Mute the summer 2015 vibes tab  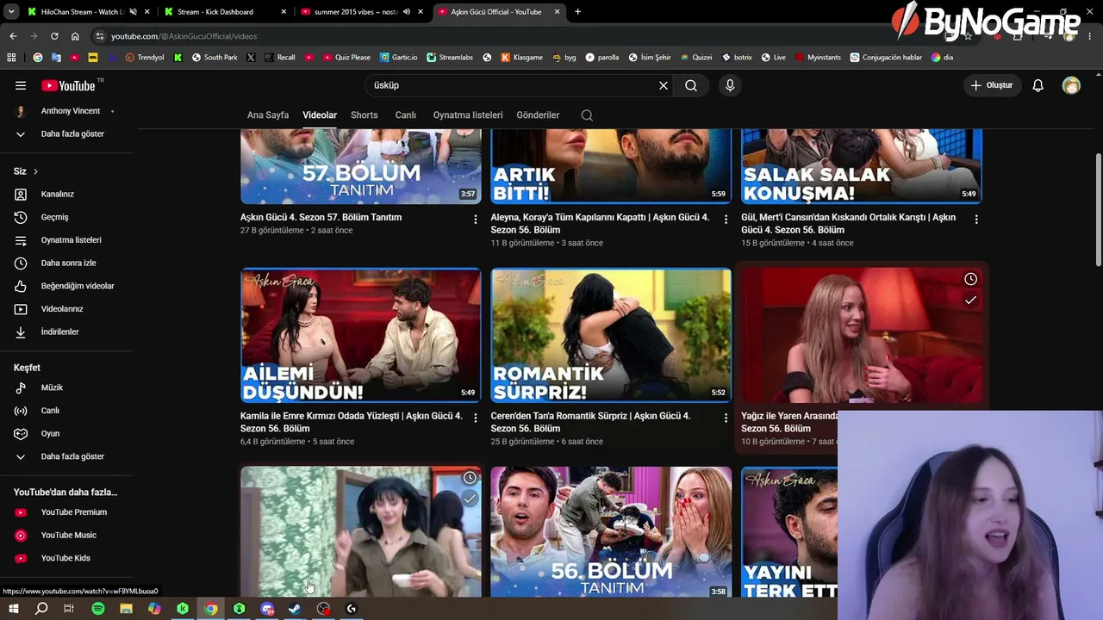point(407,12)
